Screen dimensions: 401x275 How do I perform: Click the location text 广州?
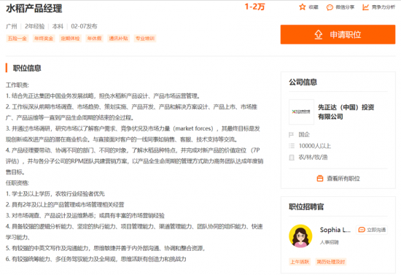(12, 26)
